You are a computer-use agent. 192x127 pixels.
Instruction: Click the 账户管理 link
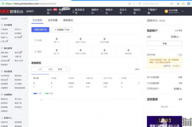click(x=178, y=31)
